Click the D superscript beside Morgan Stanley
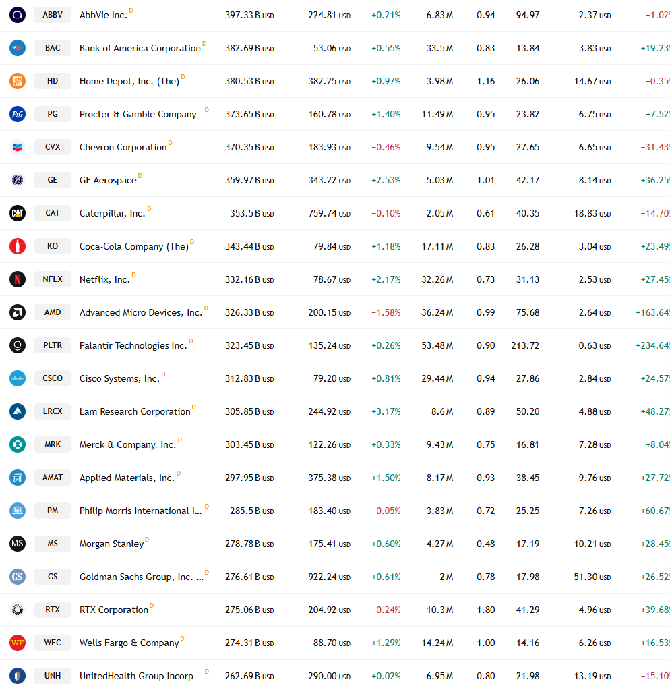 click(147, 539)
